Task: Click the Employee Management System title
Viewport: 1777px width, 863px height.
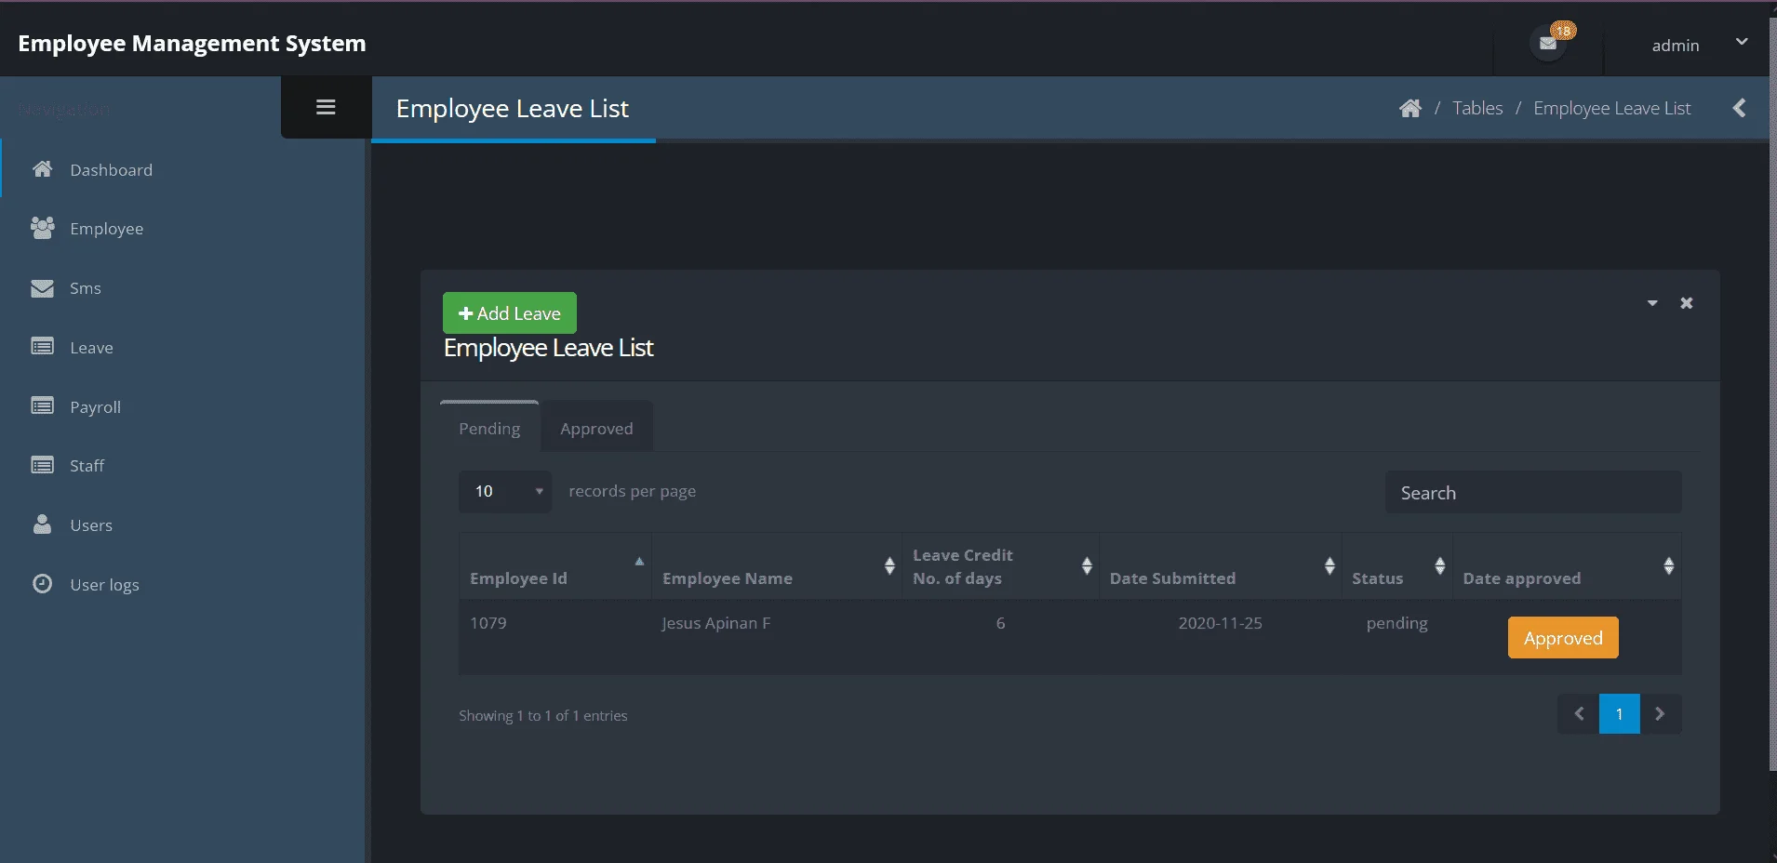Action: click(x=192, y=44)
